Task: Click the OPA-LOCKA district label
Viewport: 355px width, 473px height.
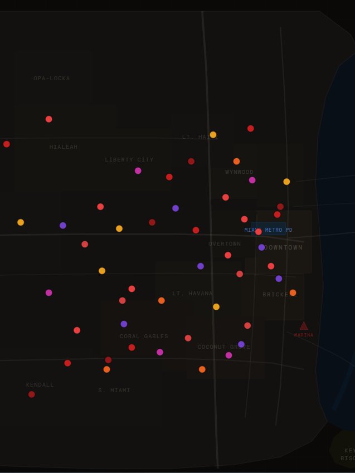Action: (x=52, y=79)
